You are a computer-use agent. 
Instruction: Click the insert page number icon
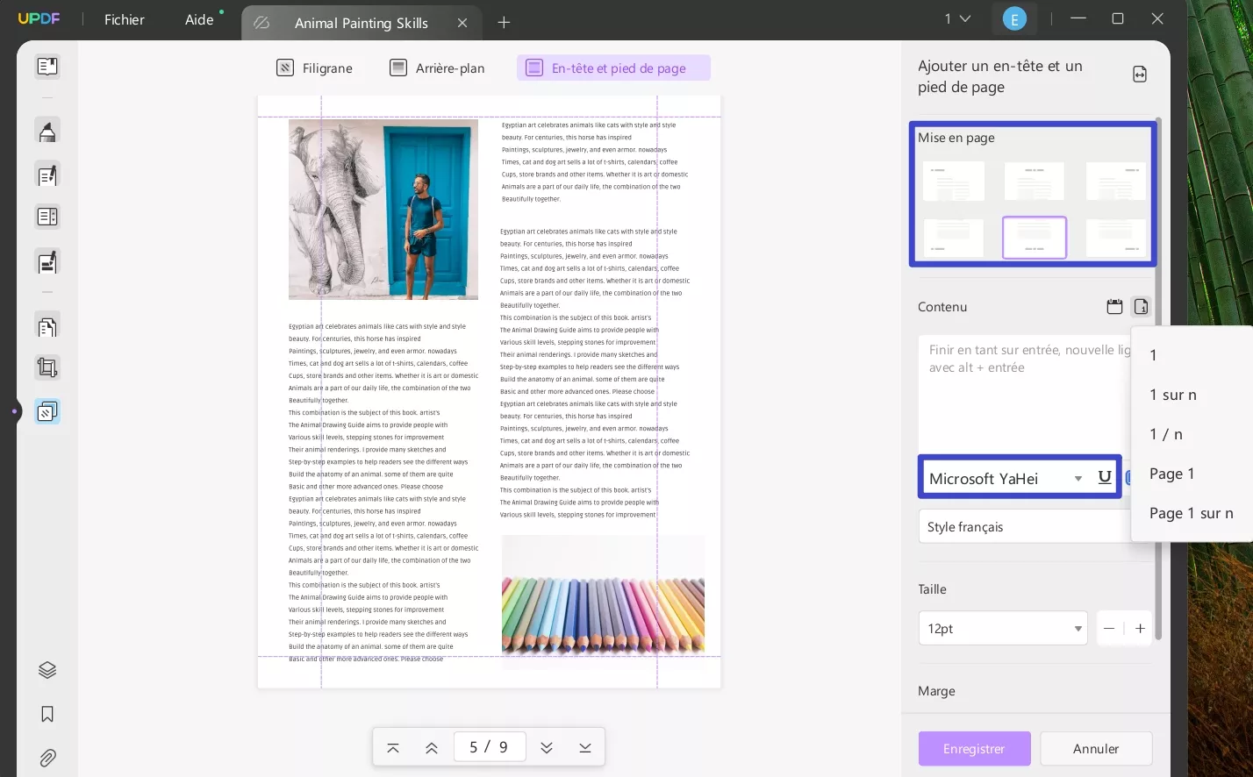pos(1141,307)
